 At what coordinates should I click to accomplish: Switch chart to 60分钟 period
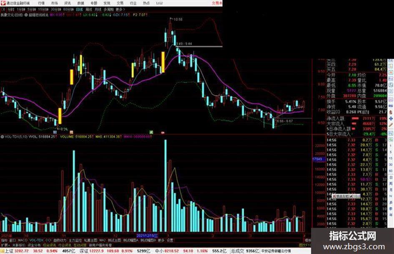tap(68, 10)
